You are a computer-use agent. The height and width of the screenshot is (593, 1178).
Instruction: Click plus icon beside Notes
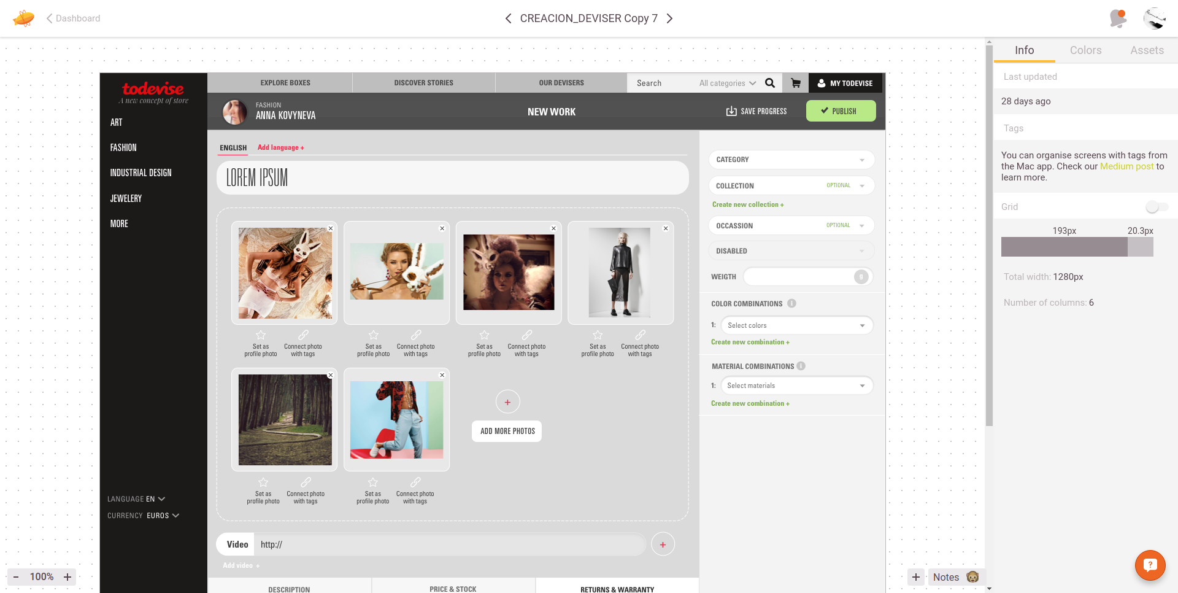click(x=916, y=577)
